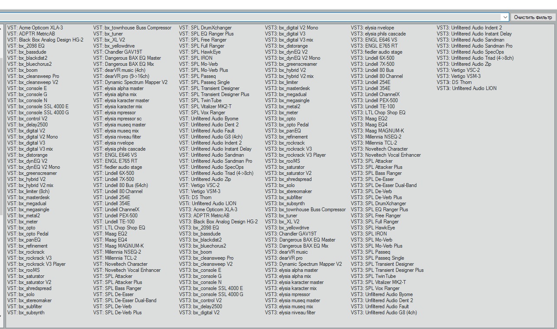
Task: Select VST: dearVR pro (9->16ch)
Action: 120,76
